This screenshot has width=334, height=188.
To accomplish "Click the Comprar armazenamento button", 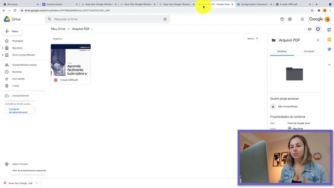I will pyautogui.click(x=20, y=111).
